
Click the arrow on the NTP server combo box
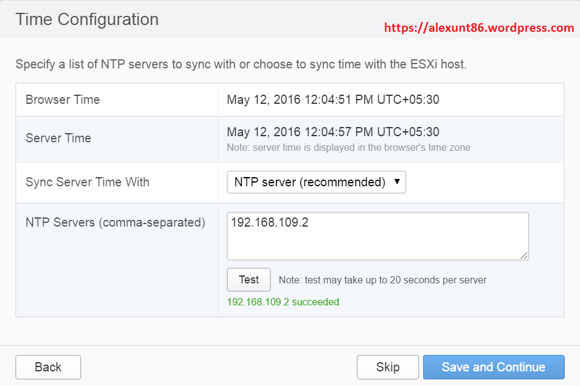pyautogui.click(x=397, y=181)
